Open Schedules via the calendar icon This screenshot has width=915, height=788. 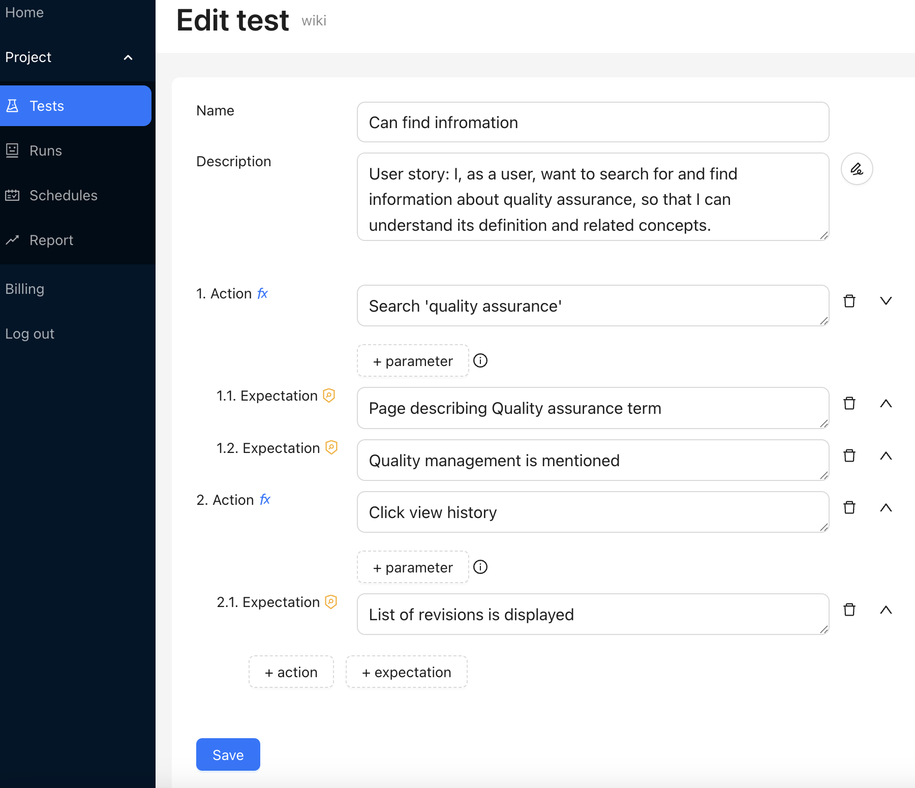[13, 195]
